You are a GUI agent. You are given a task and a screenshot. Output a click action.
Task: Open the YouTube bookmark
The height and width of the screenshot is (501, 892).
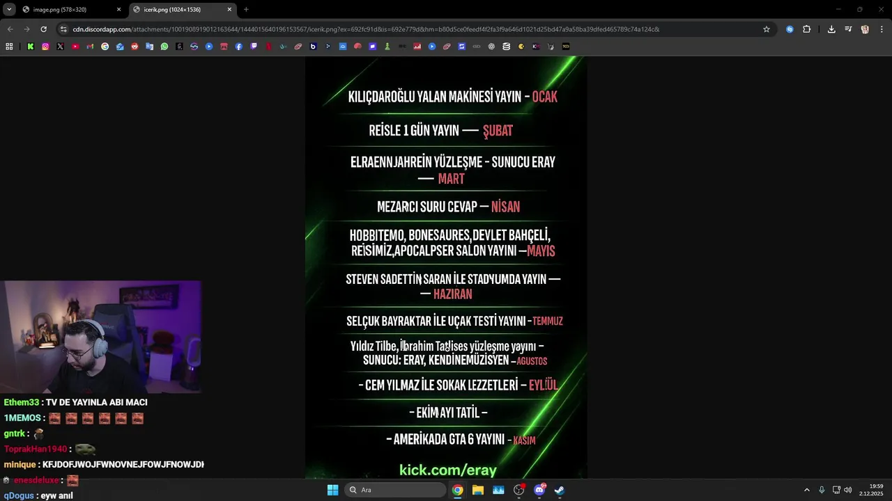tap(75, 47)
